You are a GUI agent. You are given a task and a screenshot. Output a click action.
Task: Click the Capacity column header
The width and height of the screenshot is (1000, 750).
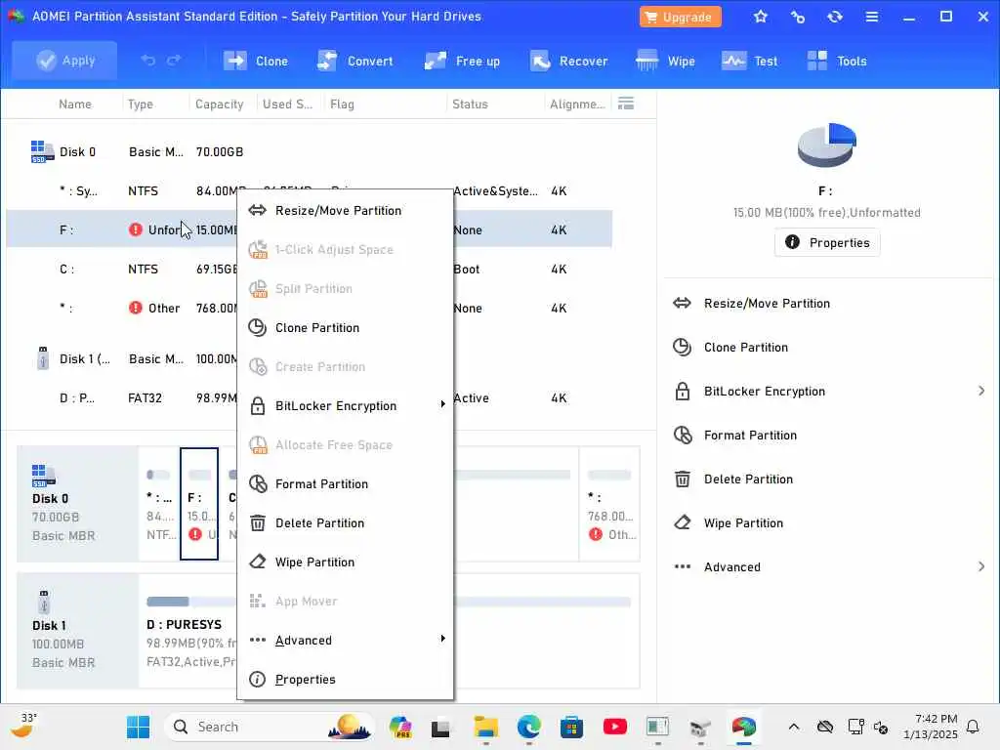coord(220,104)
